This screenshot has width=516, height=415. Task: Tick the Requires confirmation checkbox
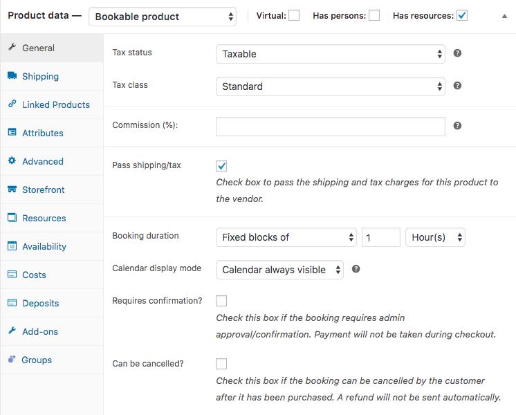pos(221,301)
